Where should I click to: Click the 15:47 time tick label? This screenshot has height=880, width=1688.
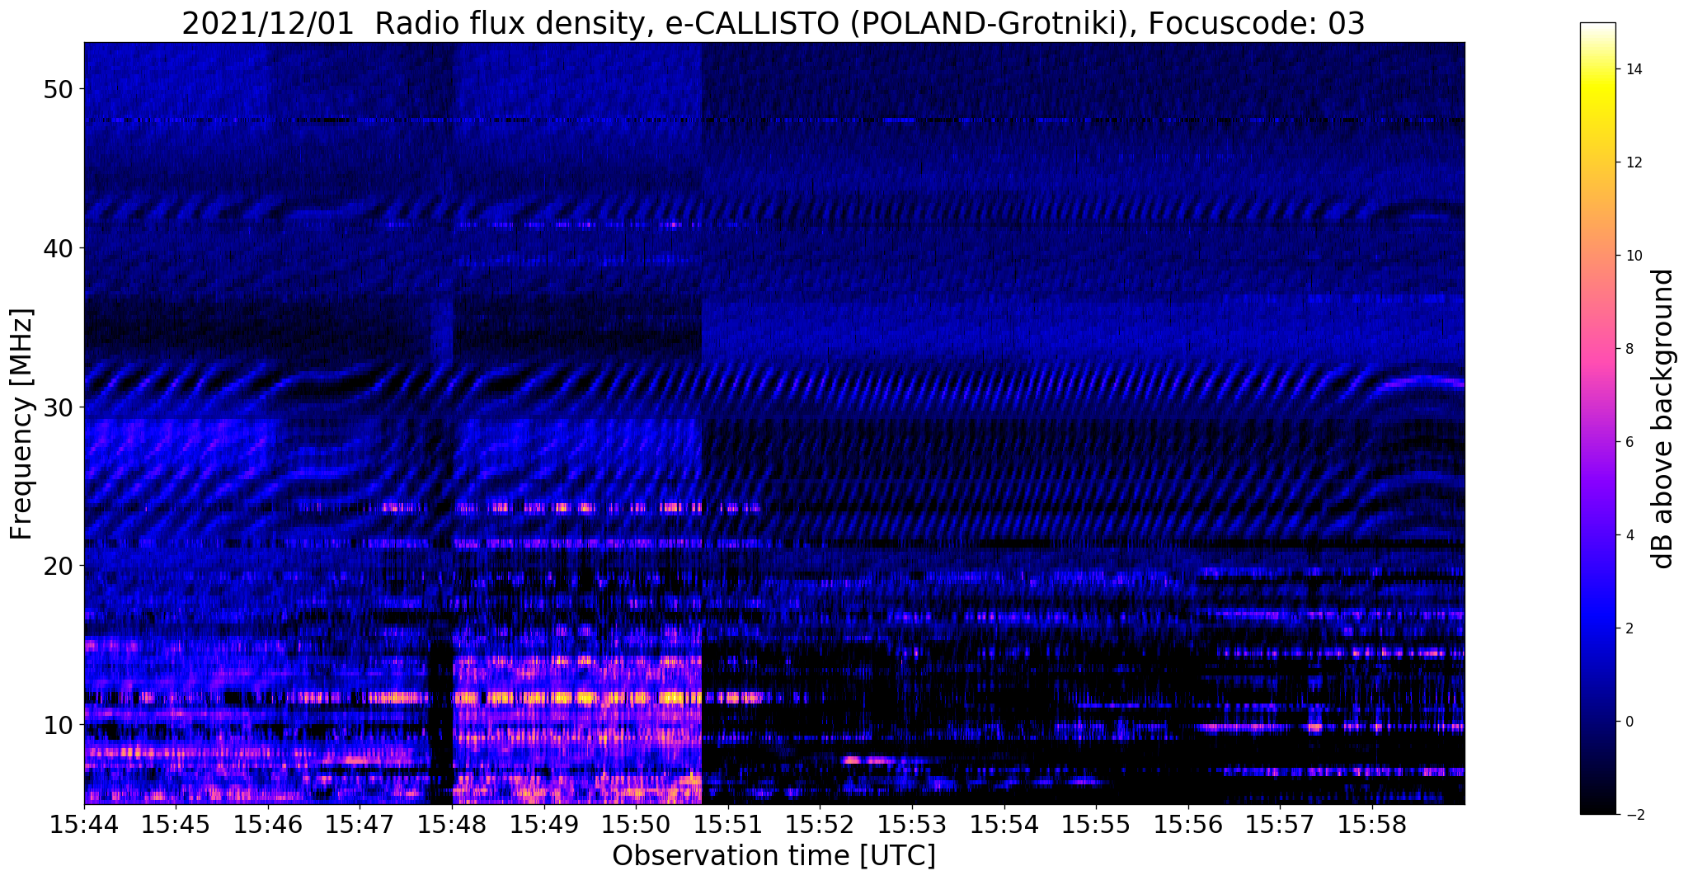(x=360, y=824)
